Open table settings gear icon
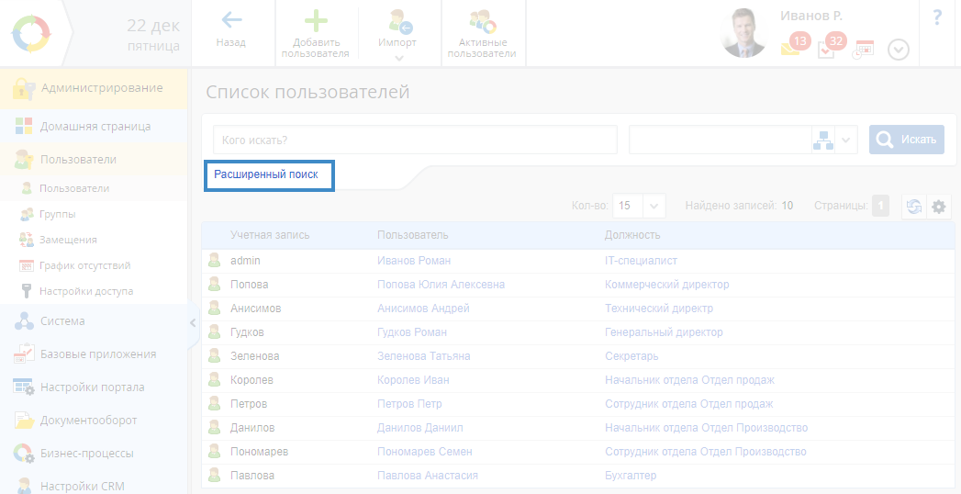Image resolution: width=961 pixels, height=494 pixels. pyautogui.click(x=938, y=207)
